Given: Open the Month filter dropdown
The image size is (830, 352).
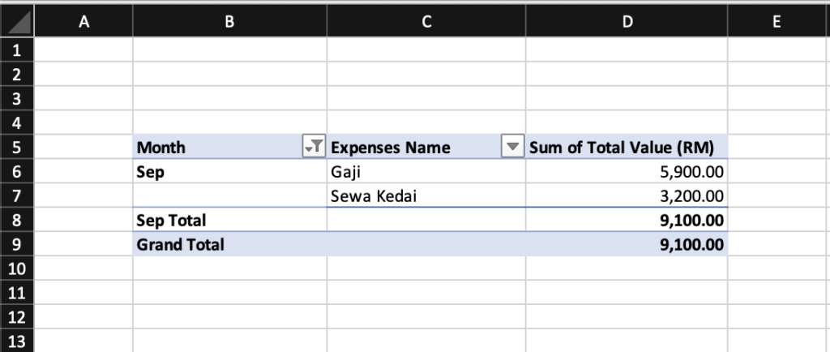Looking at the screenshot, I should click(x=313, y=147).
